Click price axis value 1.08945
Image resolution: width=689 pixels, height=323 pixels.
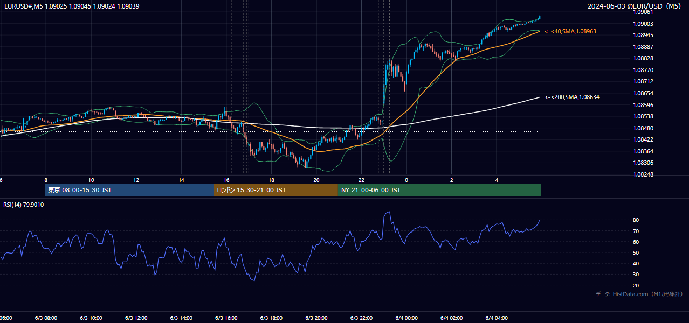click(643, 35)
